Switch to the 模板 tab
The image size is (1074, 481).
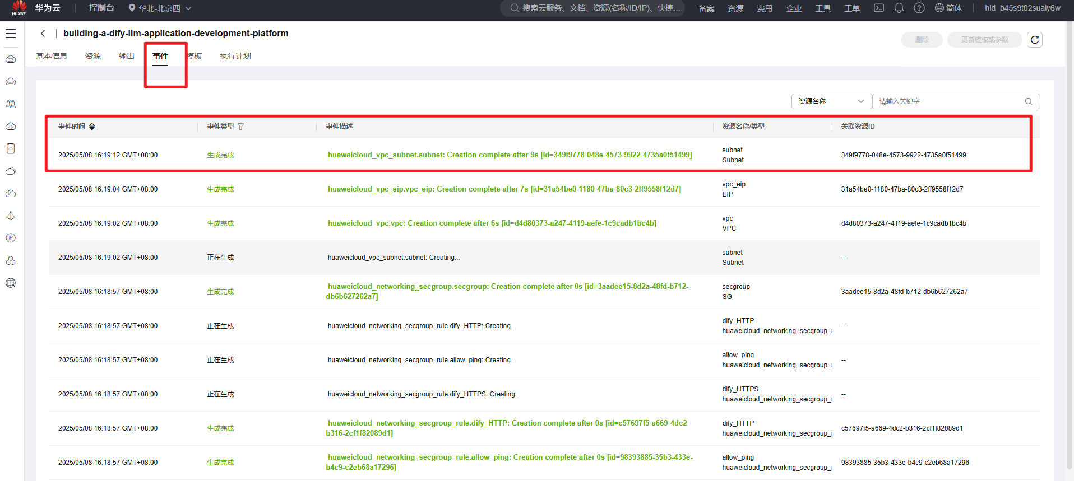pos(195,56)
